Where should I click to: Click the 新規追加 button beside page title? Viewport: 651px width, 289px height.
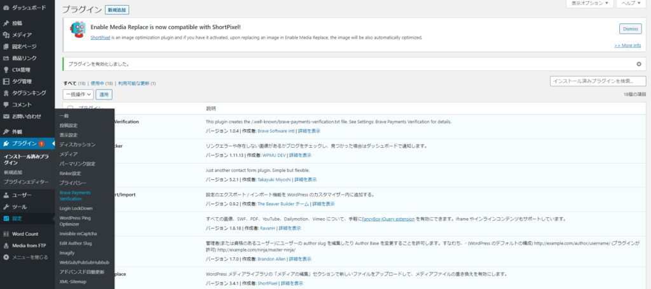pyautogui.click(x=116, y=11)
